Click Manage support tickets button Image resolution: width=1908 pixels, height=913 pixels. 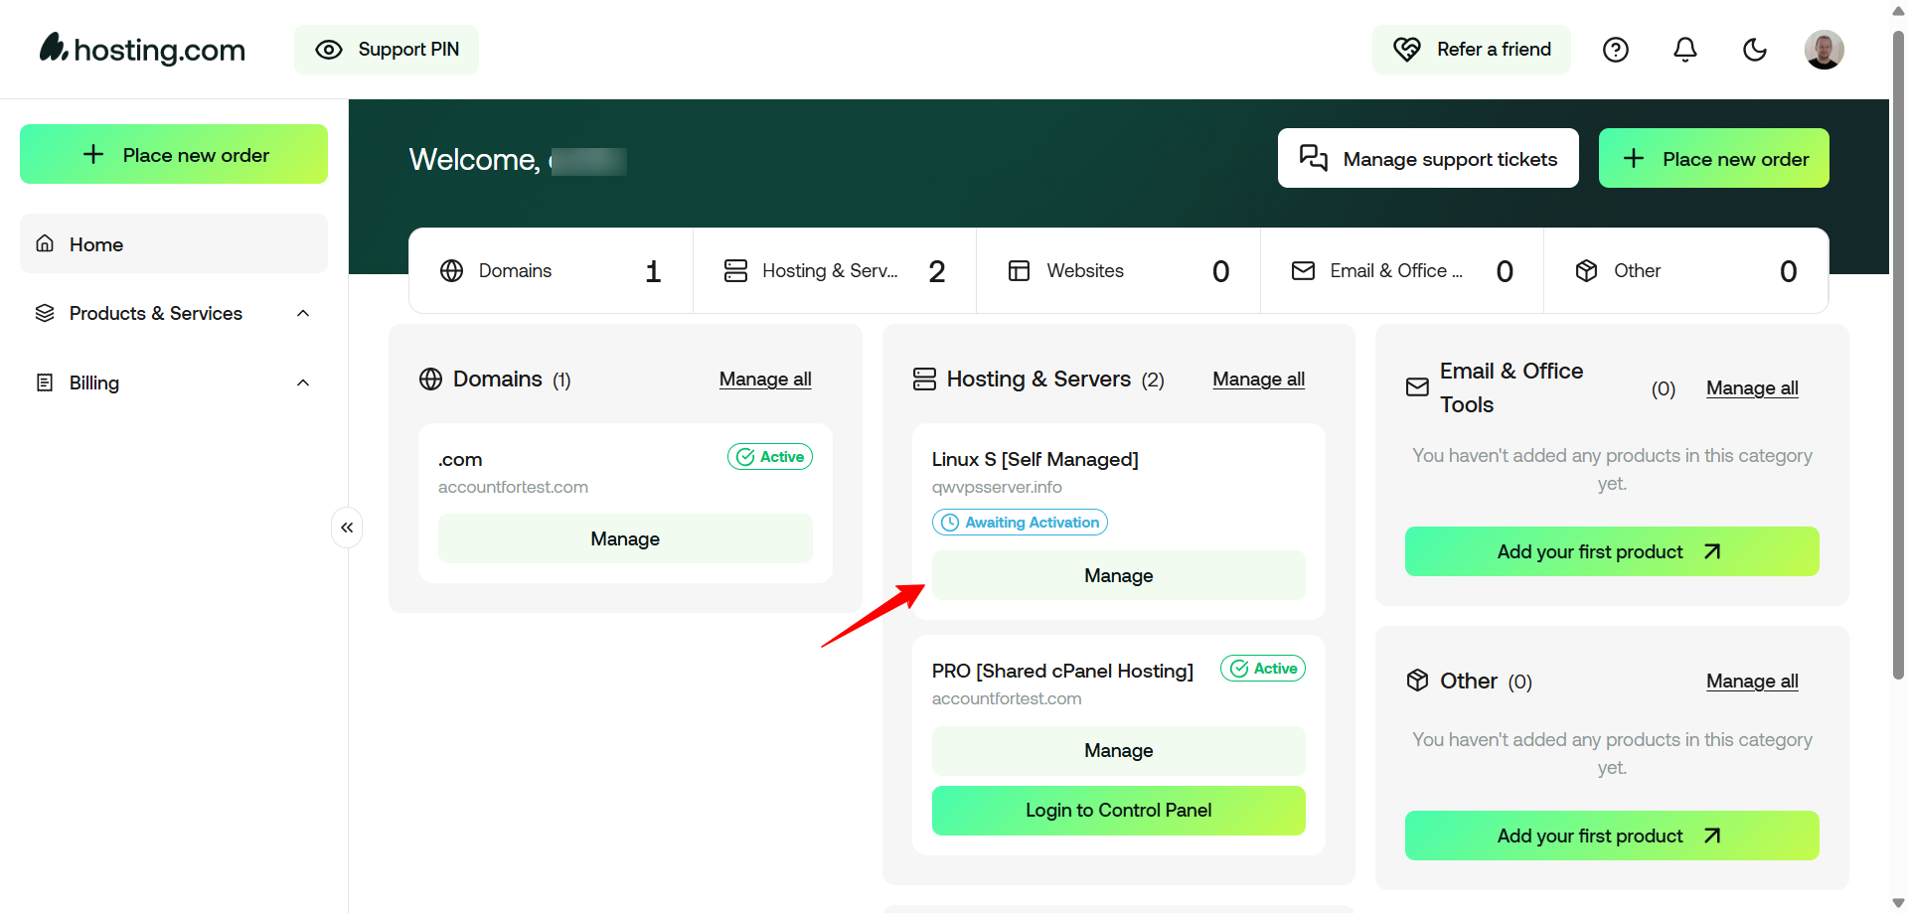pyautogui.click(x=1428, y=158)
